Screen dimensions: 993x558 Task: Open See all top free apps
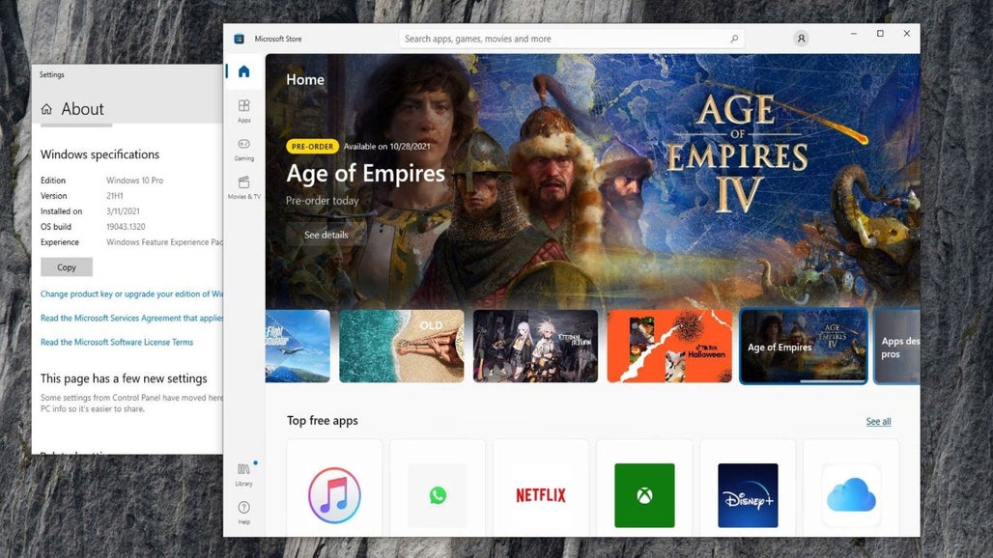pos(878,422)
